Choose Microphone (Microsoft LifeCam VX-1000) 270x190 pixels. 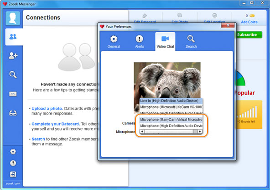pos(171,107)
